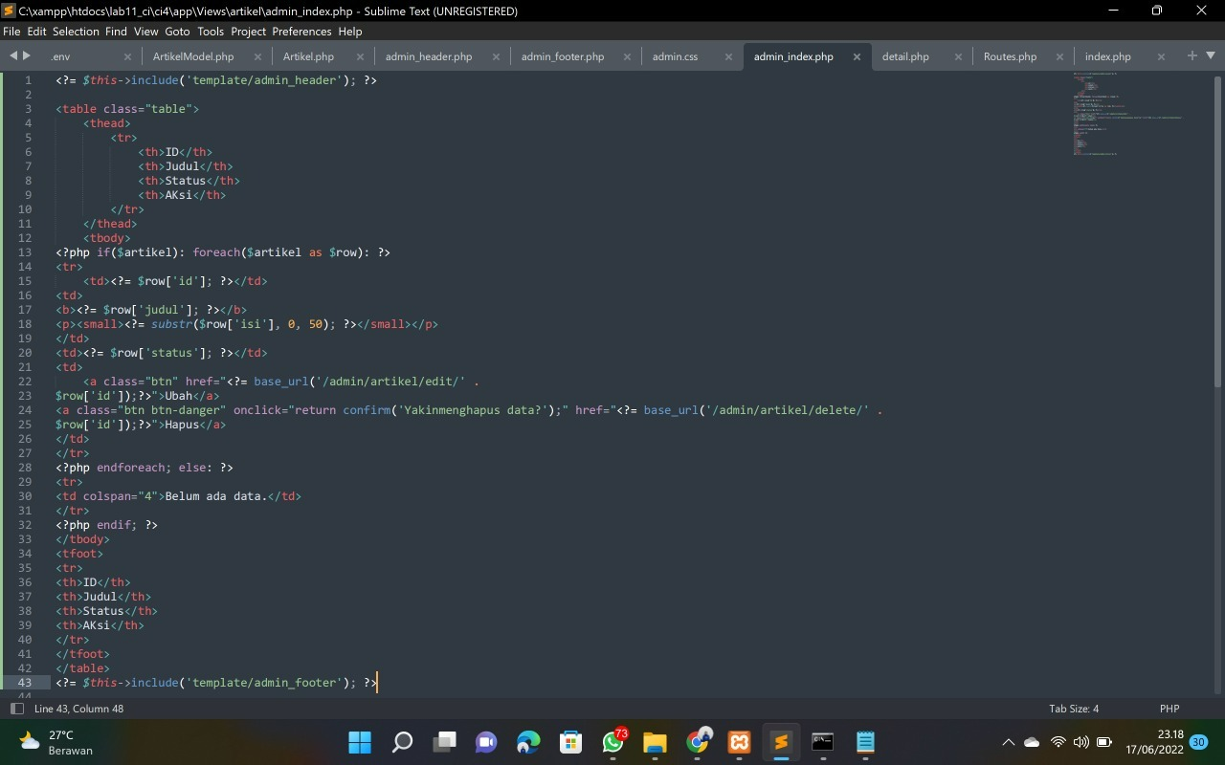This screenshot has height=765, width=1225.
Task: Switch to the ArtikelModel.php tab
Action: (192, 56)
